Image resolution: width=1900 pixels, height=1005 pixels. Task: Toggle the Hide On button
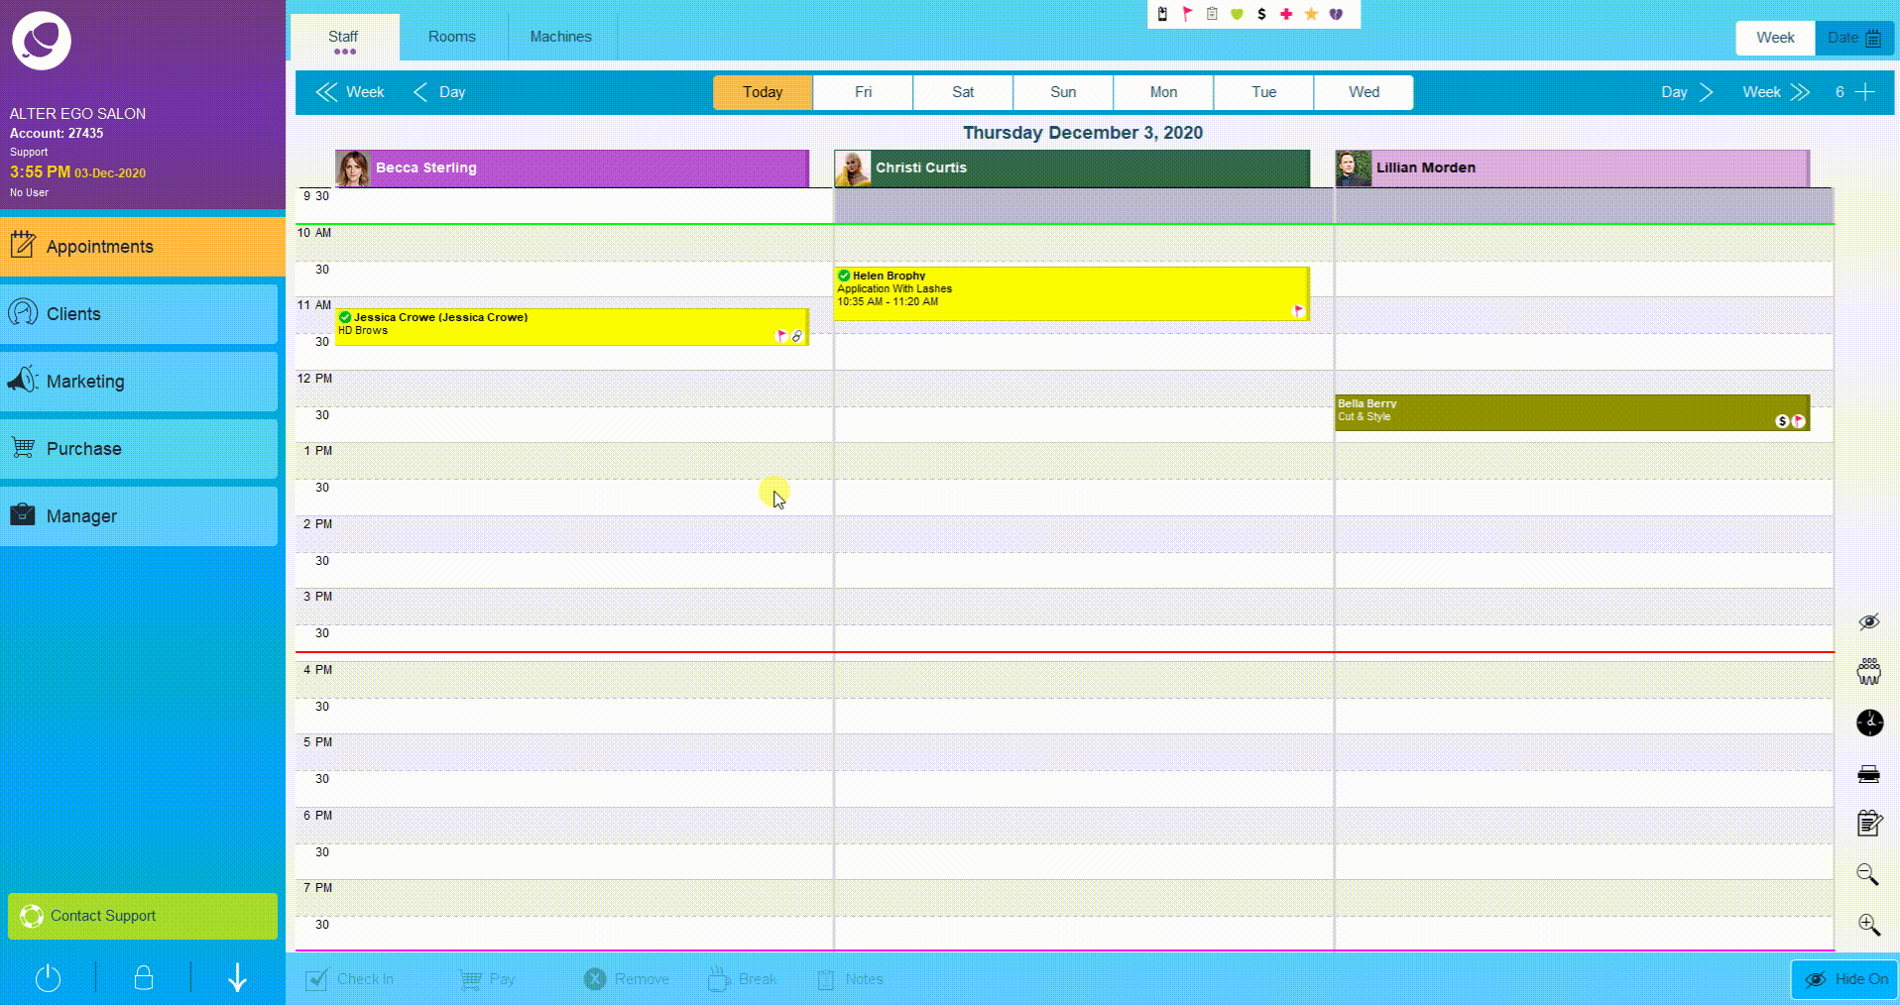(1844, 979)
